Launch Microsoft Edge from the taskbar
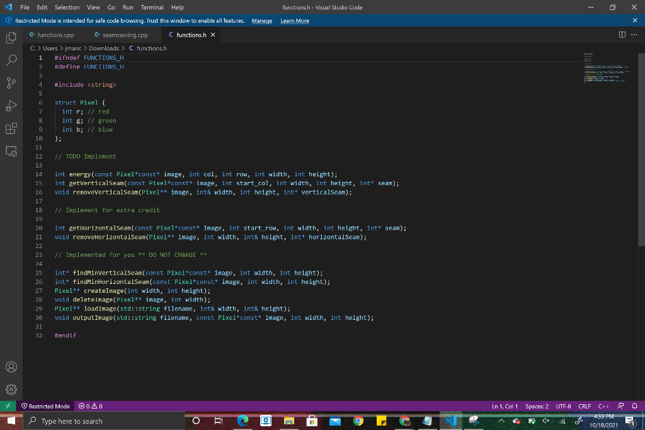The height and width of the screenshot is (430, 645). click(x=243, y=421)
